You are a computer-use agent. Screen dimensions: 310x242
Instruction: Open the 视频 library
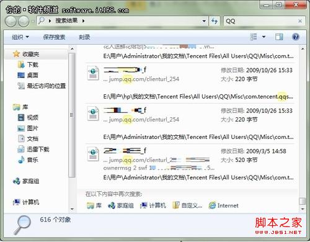[x=33, y=118]
